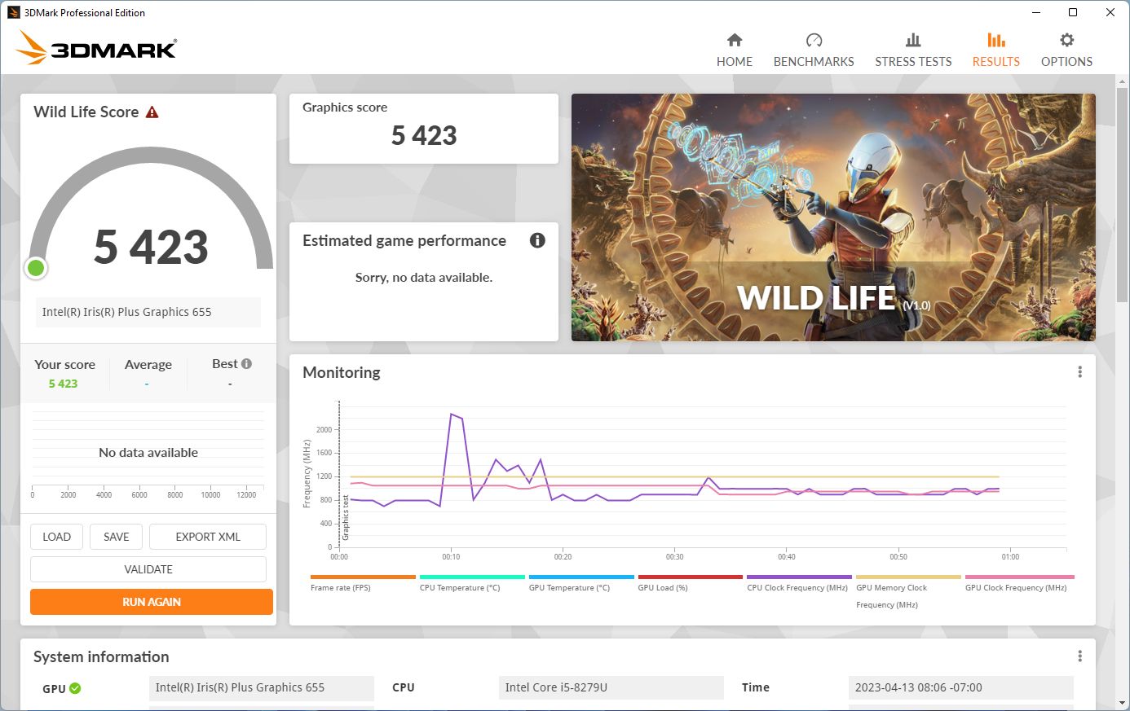Open System information three-dot menu
This screenshot has height=711, width=1130.
coord(1079,656)
